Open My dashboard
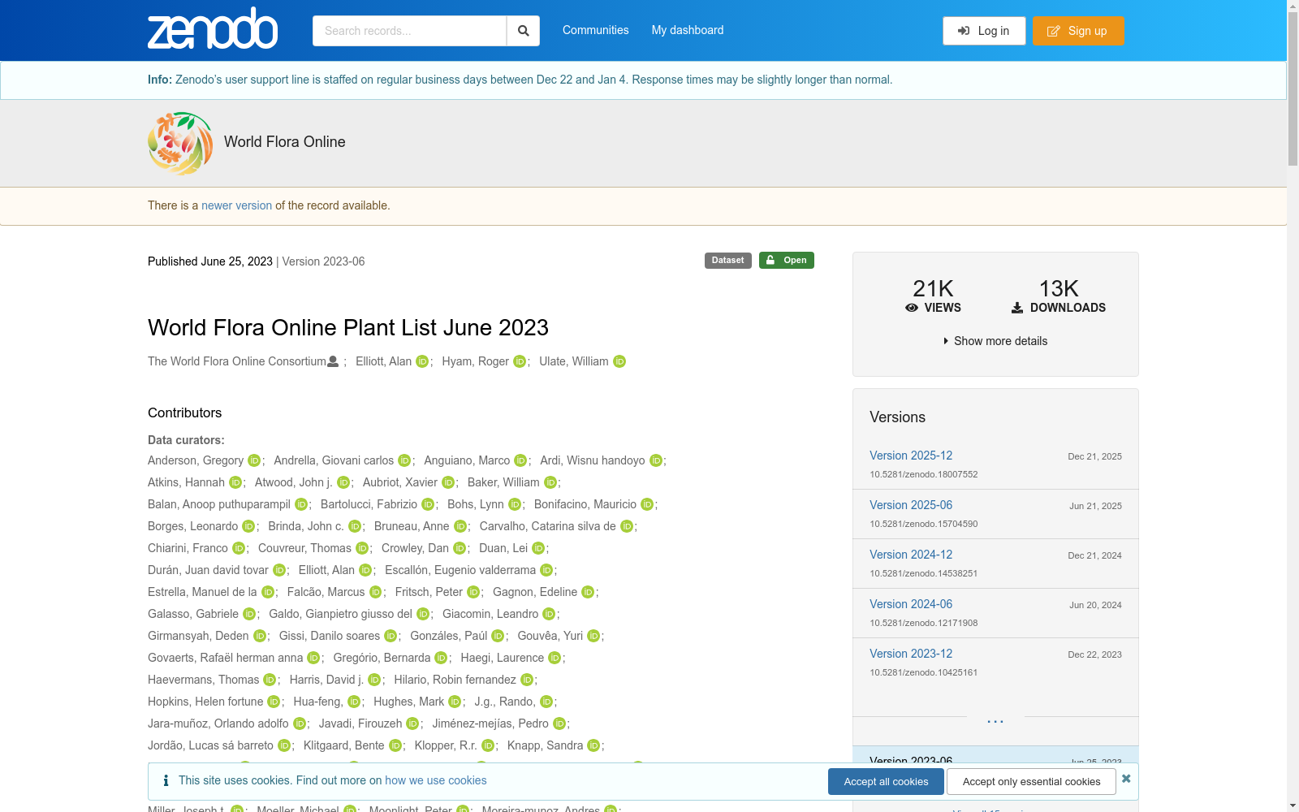Viewport: 1299px width, 812px height. [688, 30]
